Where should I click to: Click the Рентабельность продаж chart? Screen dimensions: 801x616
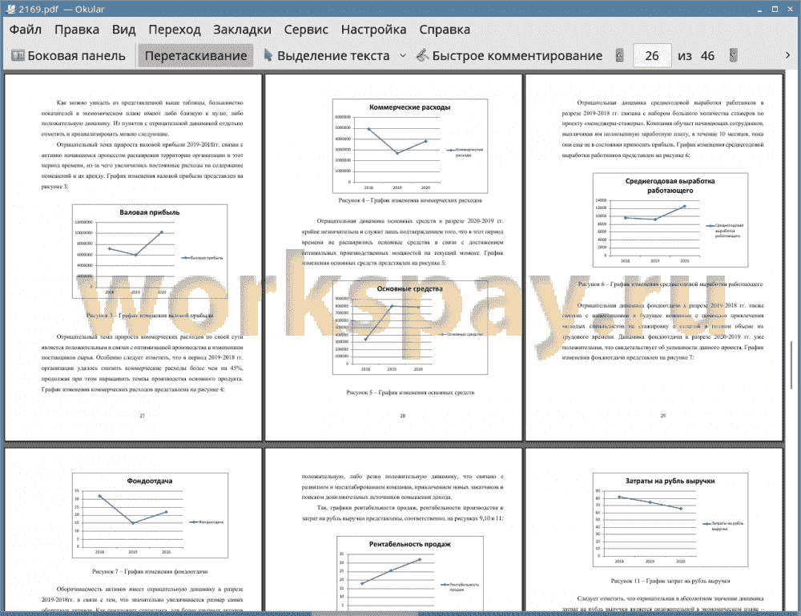click(x=409, y=573)
